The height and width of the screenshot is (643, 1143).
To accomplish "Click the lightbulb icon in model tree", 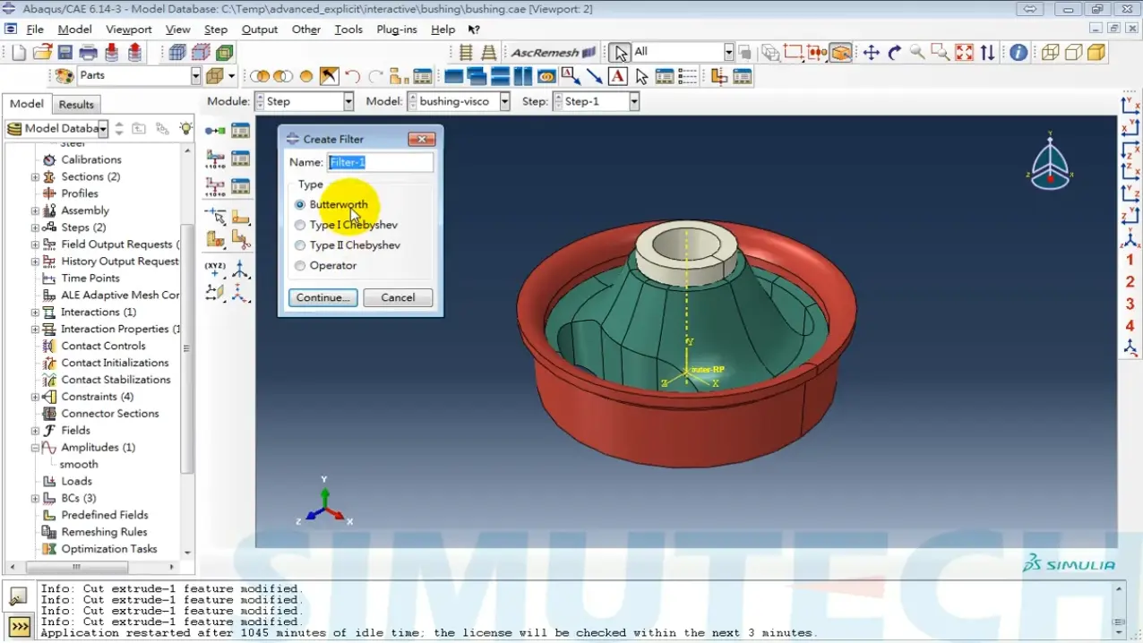I will tap(185, 129).
